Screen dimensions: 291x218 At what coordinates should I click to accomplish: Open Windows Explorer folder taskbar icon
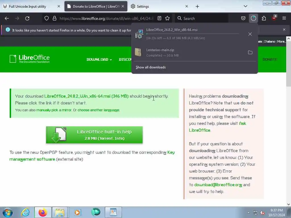pyautogui.click(x=60, y=212)
